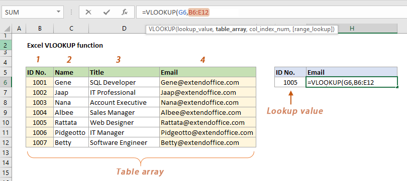The image size is (407, 181).
Task: Select cell 'IT Manager'
Action: [x=124, y=132]
